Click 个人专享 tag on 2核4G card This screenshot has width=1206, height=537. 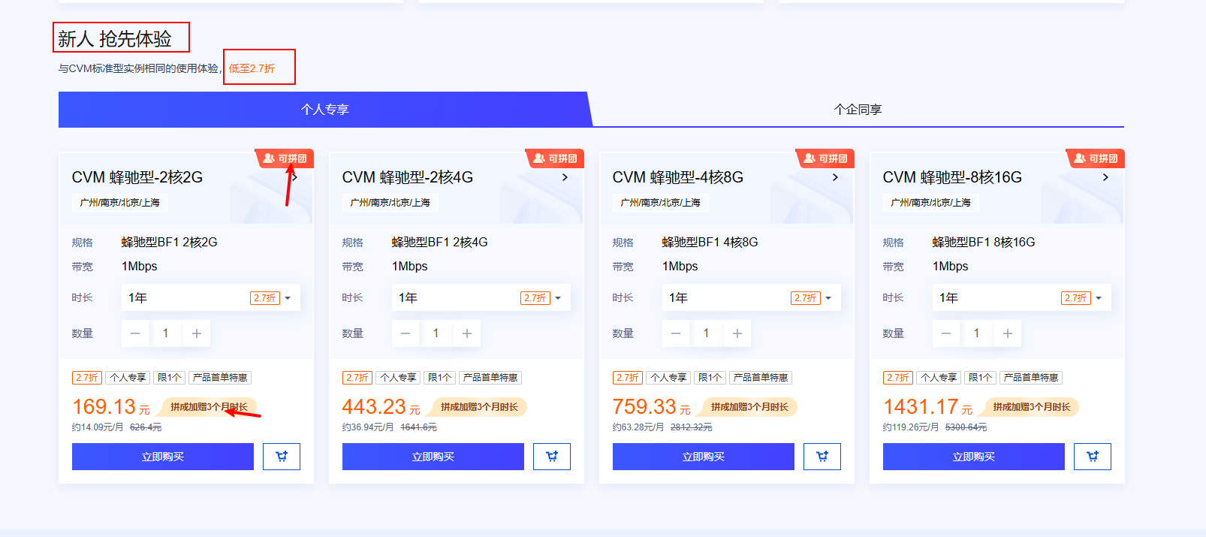click(x=398, y=378)
